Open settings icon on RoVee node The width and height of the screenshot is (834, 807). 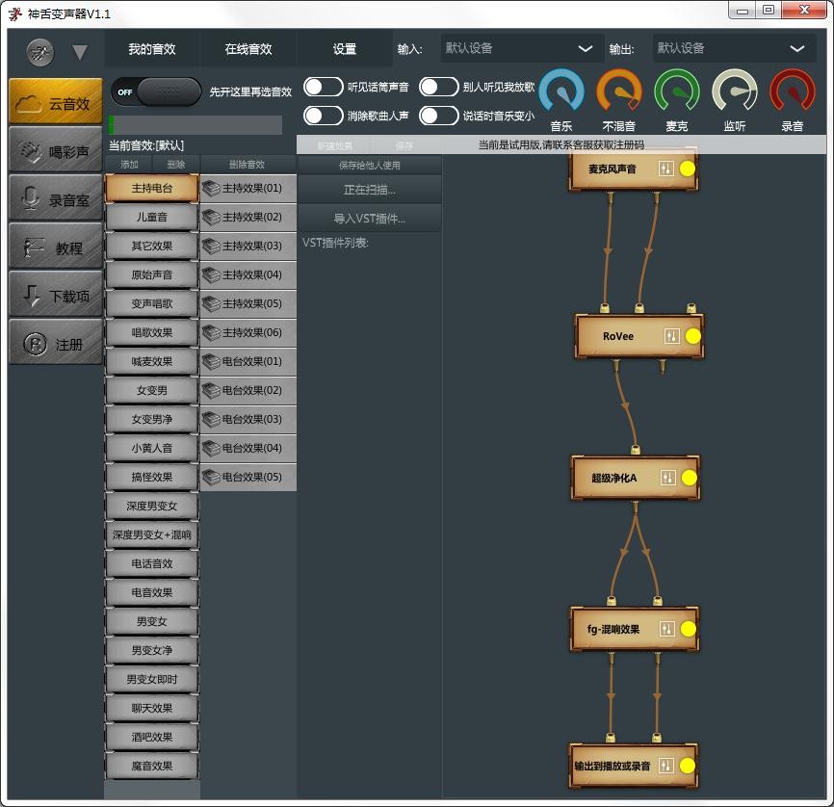click(x=671, y=336)
